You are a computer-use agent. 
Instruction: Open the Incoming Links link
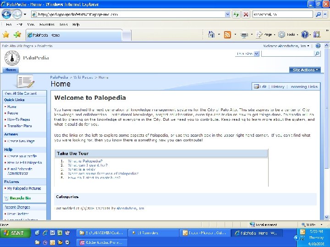tap(304, 86)
